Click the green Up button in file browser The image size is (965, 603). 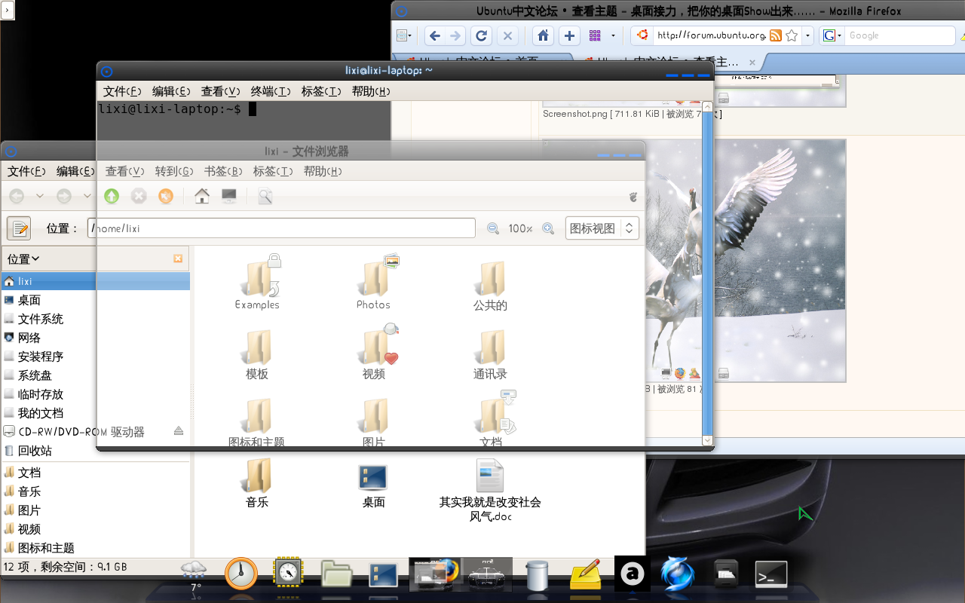coord(112,197)
